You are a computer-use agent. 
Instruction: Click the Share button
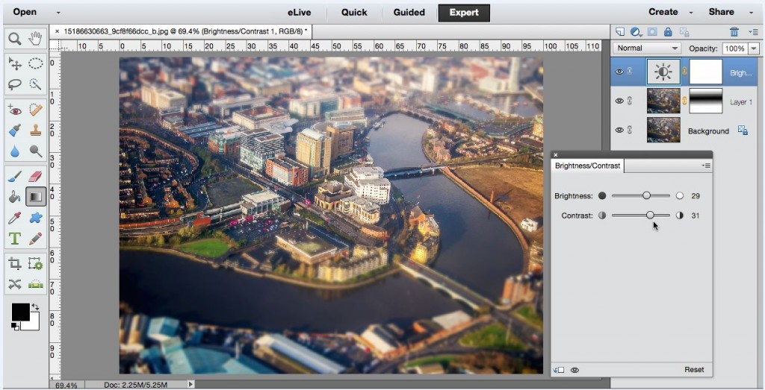[722, 12]
